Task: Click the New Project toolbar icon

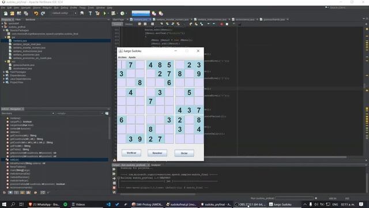Action: point(12,14)
